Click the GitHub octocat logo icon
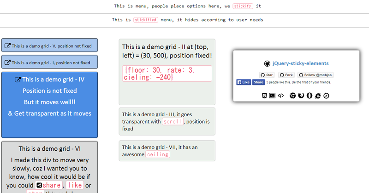 pyautogui.click(x=267, y=63)
